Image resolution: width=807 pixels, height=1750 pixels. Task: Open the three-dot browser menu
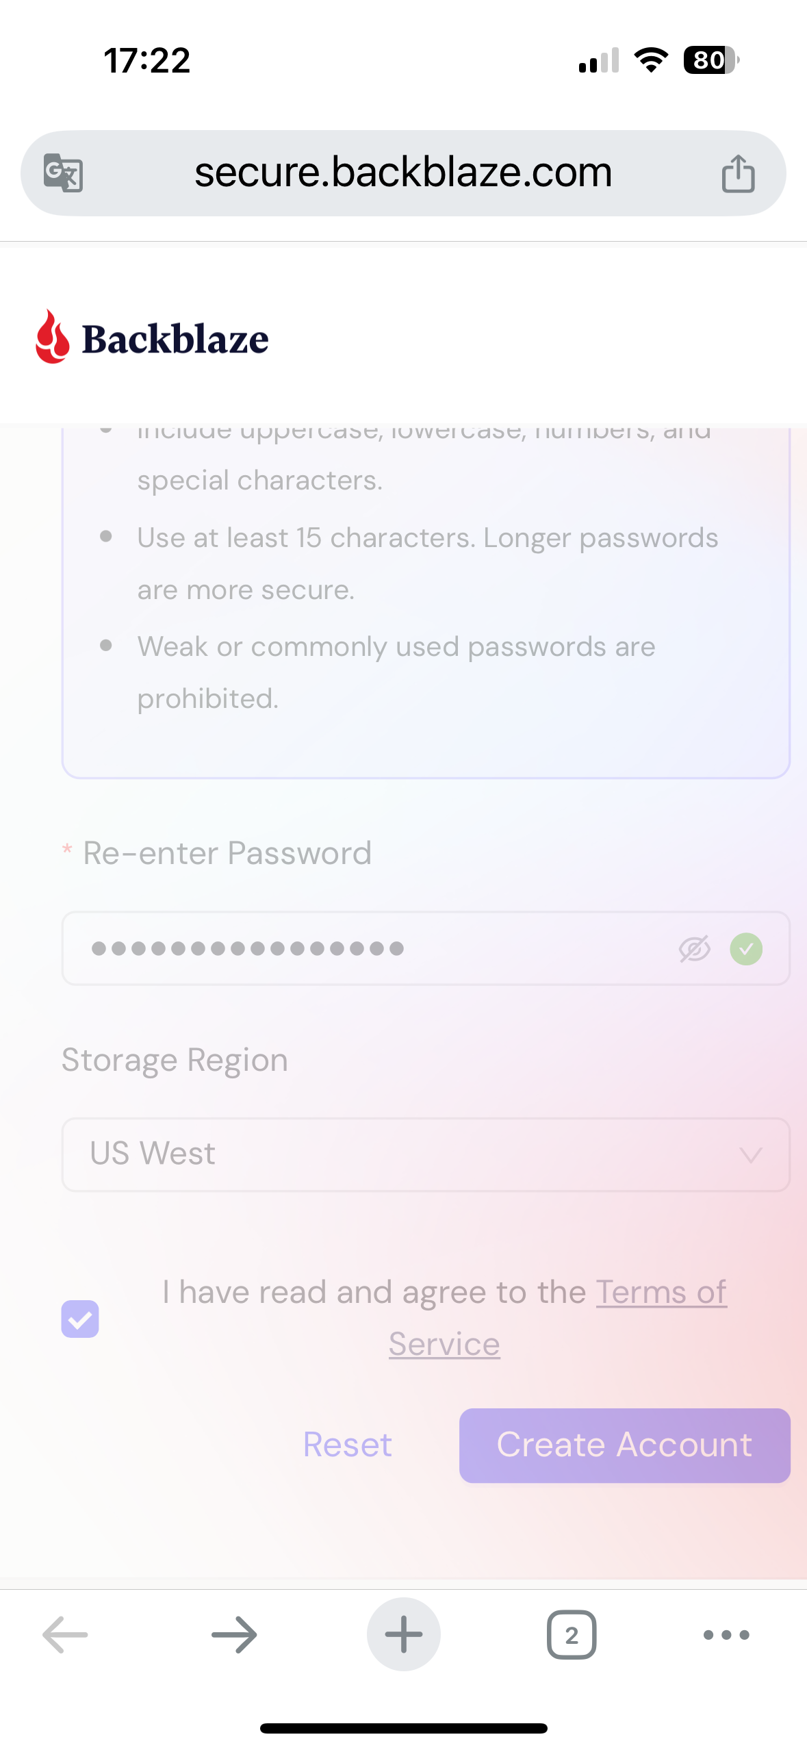726,1634
